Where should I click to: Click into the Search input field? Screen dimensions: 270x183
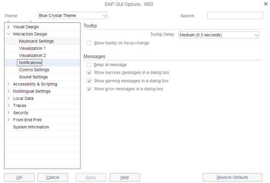pyautogui.click(x=235, y=16)
